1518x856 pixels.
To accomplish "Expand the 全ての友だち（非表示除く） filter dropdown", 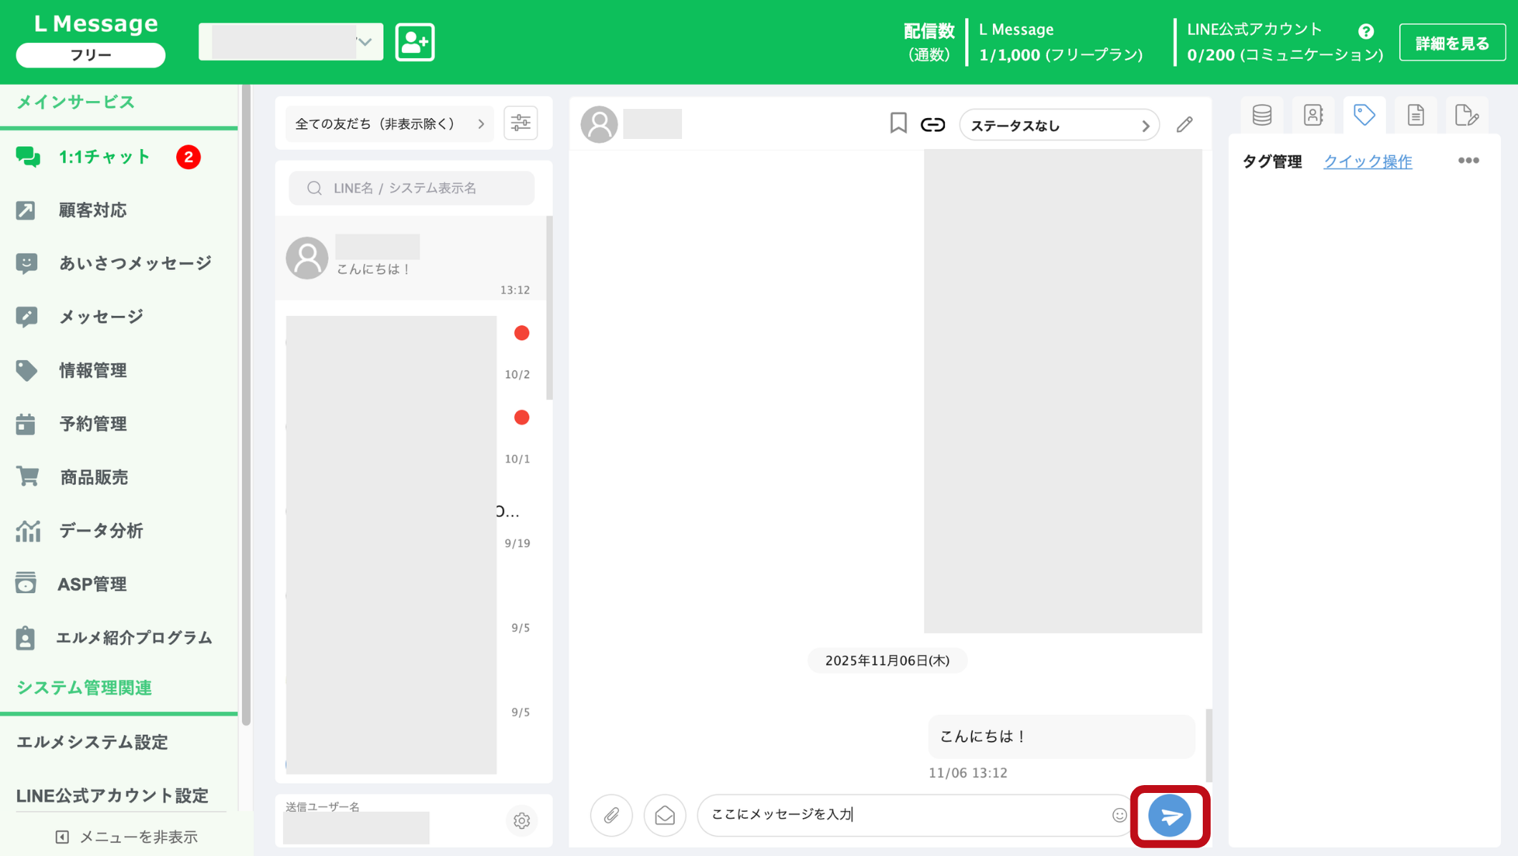I will (390, 124).
